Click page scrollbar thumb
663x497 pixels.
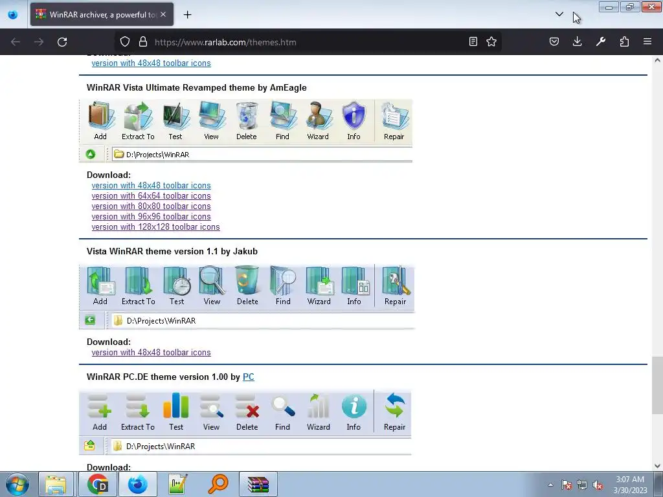[657, 386]
